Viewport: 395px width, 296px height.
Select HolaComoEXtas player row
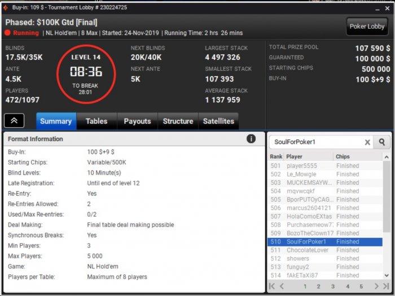pos(325,216)
